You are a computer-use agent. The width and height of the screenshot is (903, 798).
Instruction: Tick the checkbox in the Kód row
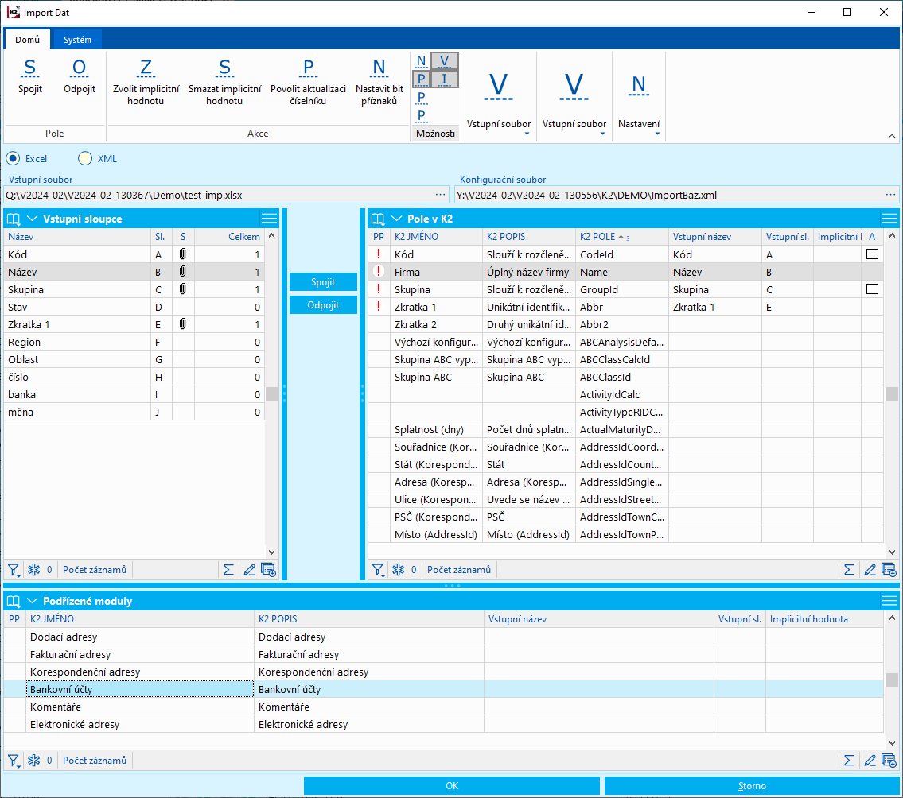coord(872,254)
